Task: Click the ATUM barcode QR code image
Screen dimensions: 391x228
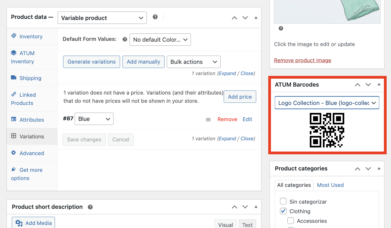Action: click(327, 130)
